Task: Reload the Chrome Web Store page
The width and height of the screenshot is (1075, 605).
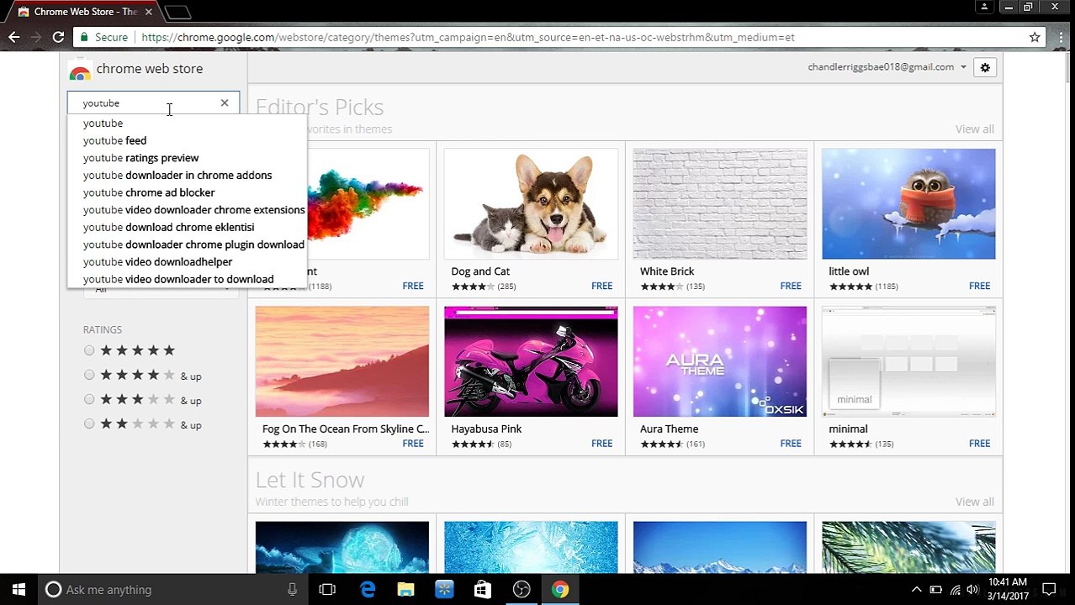Action: click(x=58, y=37)
